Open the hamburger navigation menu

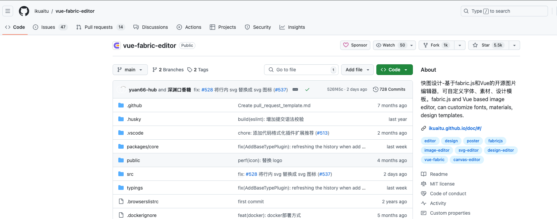click(x=8, y=11)
